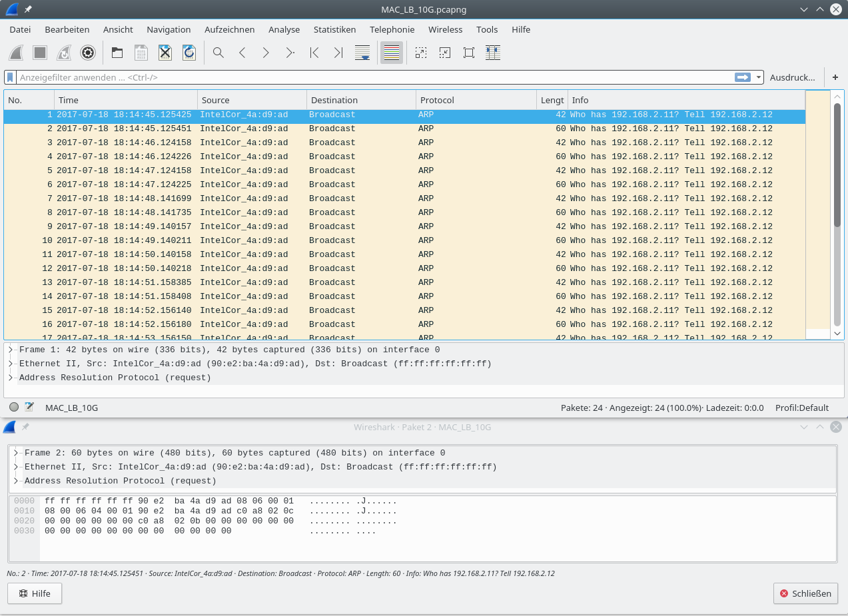Click the open capture file folder icon

click(x=117, y=53)
